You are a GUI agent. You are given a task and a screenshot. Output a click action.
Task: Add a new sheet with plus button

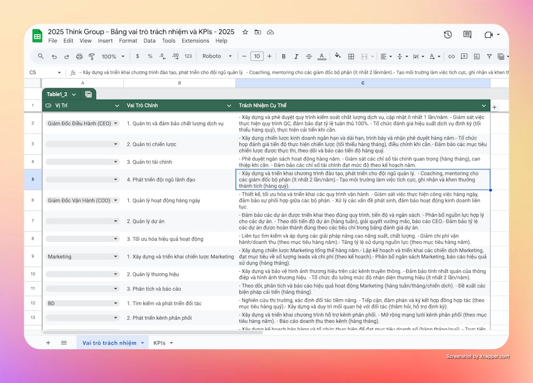coord(48,343)
